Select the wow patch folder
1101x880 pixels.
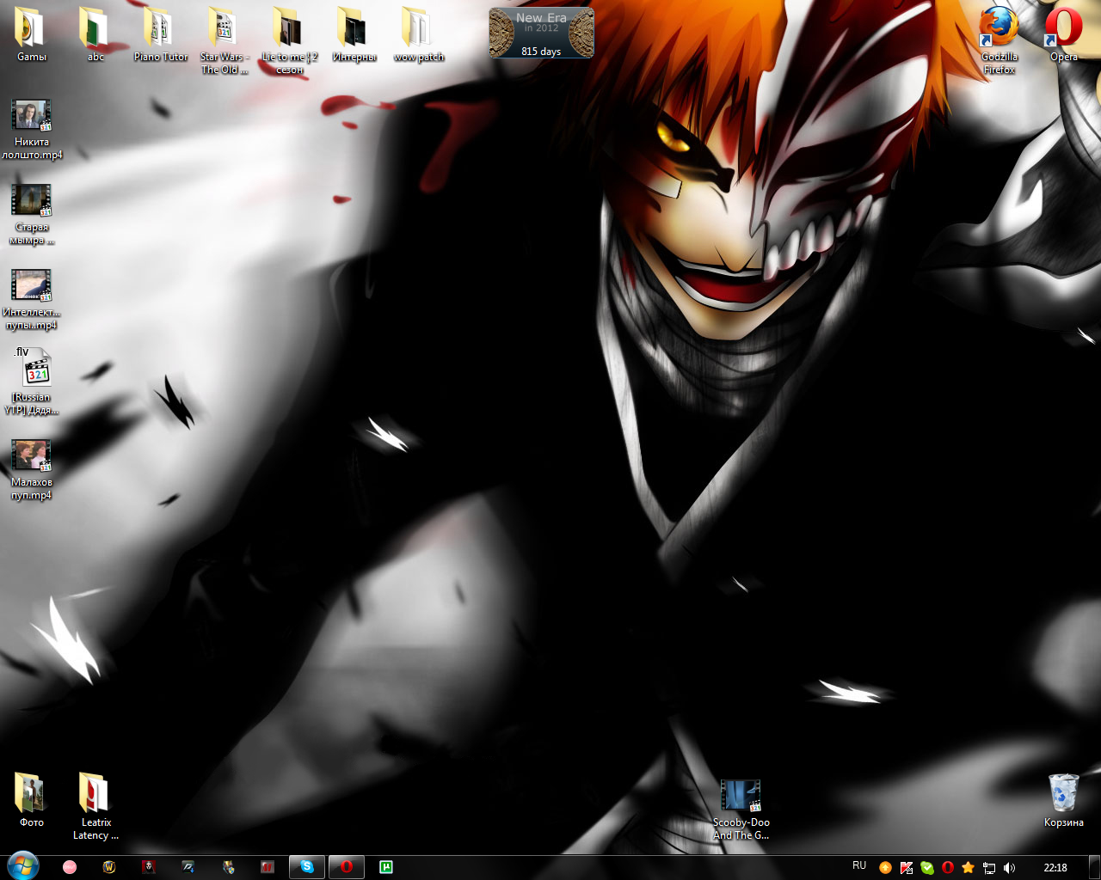(418, 34)
